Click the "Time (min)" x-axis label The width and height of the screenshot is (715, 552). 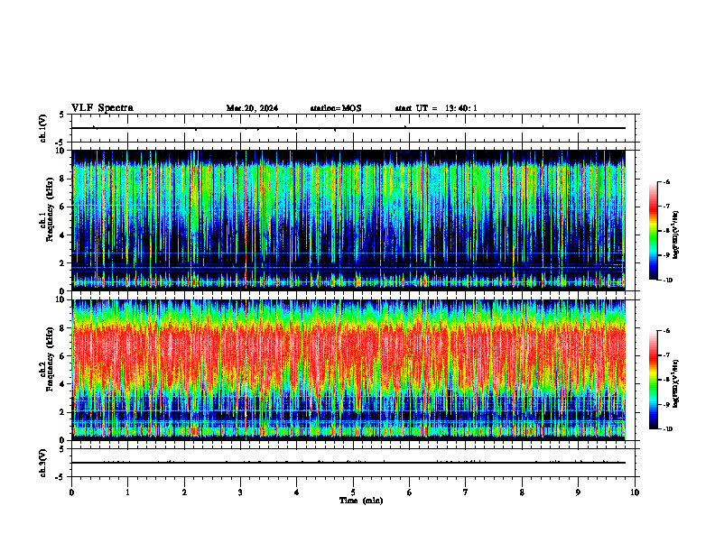[361, 501]
